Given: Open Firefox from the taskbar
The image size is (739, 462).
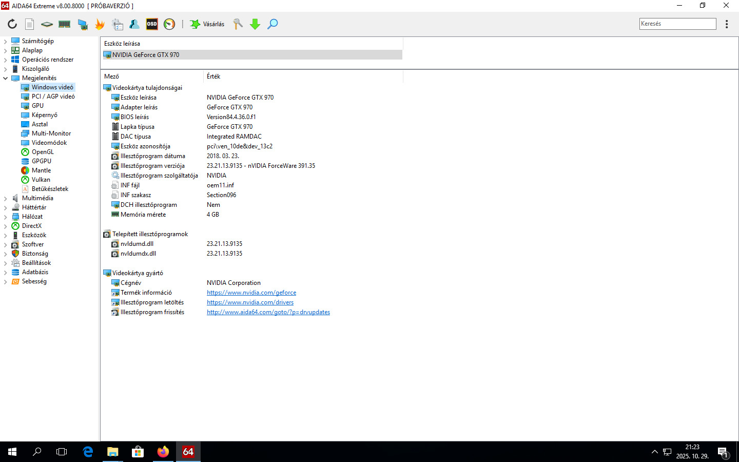Looking at the screenshot, I should (163, 452).
